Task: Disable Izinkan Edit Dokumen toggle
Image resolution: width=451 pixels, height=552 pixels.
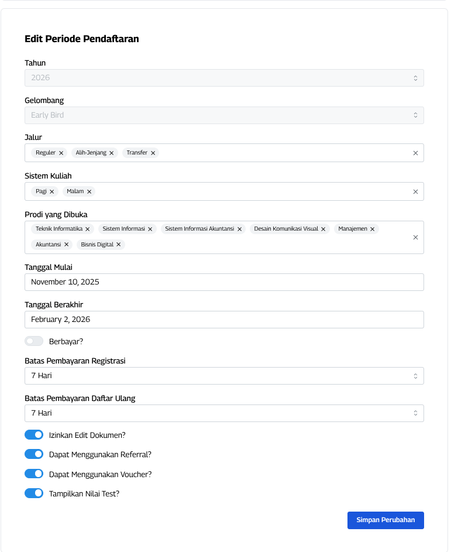Action: pos(34,435)
